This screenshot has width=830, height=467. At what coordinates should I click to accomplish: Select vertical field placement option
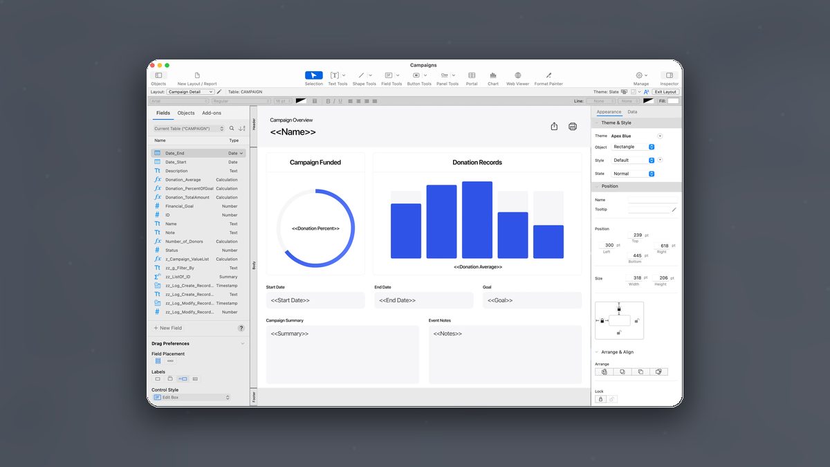(158, 360)
